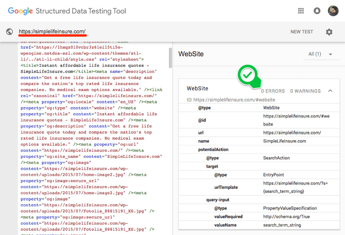Click the 0 ERRORS label
Image resolution: width=345 pixels, height=235 pixels.
click(273, 91)
